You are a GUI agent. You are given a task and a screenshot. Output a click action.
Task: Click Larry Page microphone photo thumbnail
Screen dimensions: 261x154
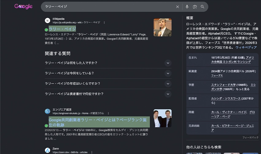click(162, 27)
